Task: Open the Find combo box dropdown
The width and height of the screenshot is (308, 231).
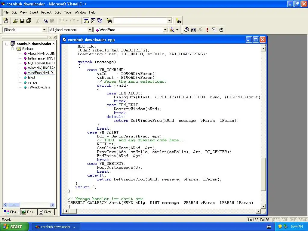Action: tap(170, 21)
